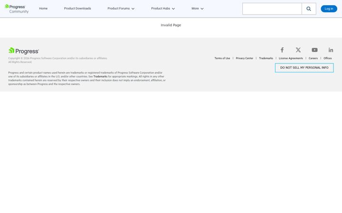Open Careers footer link
This screenshot has width=342, height=213.
pyautogui.click(x=313, y=58)
